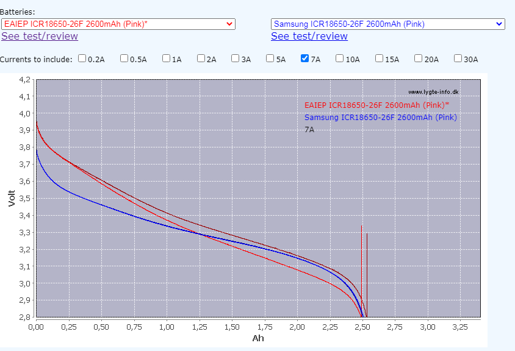Click the "3,5" value on Volt axis
515x351 pixels.
coord(25,199)
